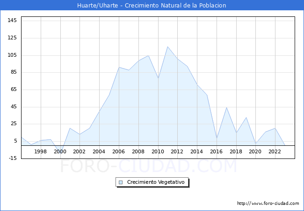Viewport: 304px width, 211px height.
Task: Click the 2009 peak before the drop
Action: (x=148, y=55)
